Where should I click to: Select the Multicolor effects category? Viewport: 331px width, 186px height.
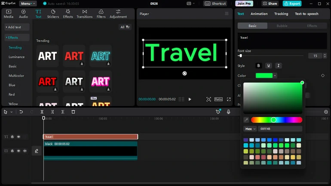tap(16, 76)
